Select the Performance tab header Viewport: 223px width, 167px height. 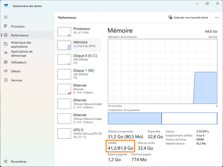point(66,18)
